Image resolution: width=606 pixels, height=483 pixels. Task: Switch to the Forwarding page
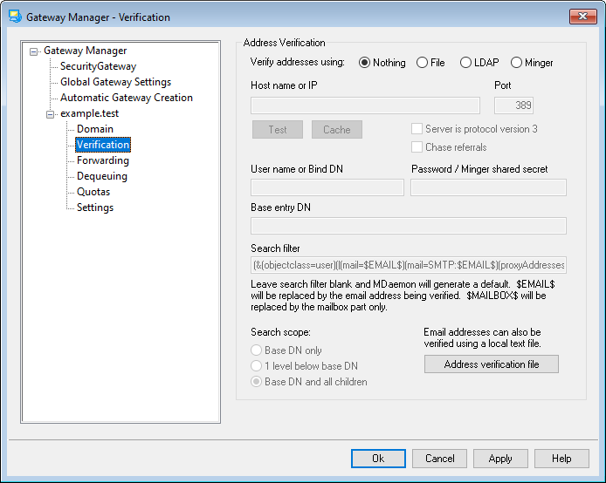click(x=102, y=160)
